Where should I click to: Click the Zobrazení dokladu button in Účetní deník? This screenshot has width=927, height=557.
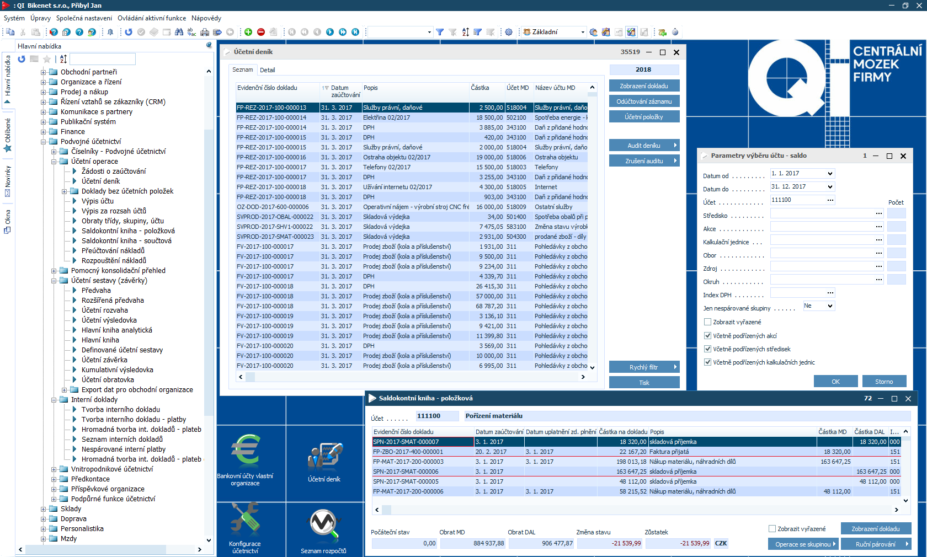(x=644, y=86)
